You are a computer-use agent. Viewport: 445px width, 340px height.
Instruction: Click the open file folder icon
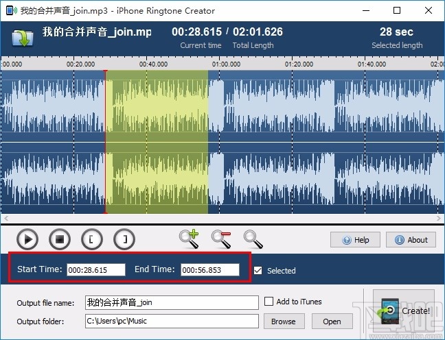click(23, 38)
